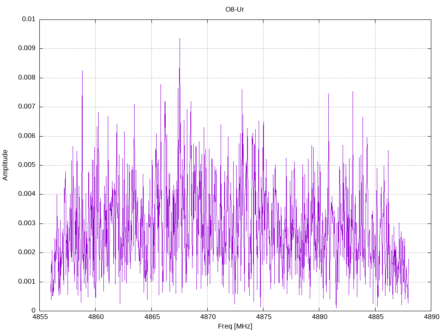The image size is (443, 332).
Task: Click the x-axis tick label 4885
Action: (x=375, y=317)
